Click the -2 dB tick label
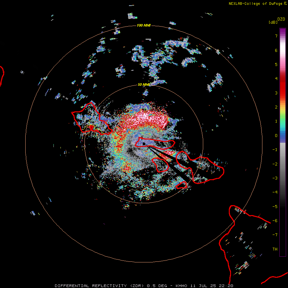This screenshot has height=288, width=288. (x=275, y=164)
